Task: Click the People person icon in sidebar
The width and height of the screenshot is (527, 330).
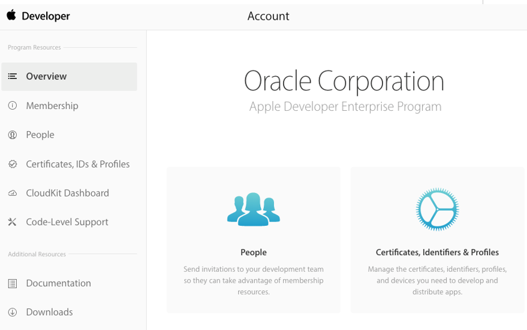Action: click(x=13, y=135)
